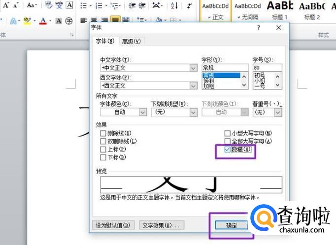Screen dimensions: 336x245
Task: Click the Asian Layout icon
Action: pos(157,5)
